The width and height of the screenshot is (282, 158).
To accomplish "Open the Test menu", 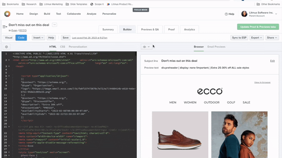I will click(59, 14).
